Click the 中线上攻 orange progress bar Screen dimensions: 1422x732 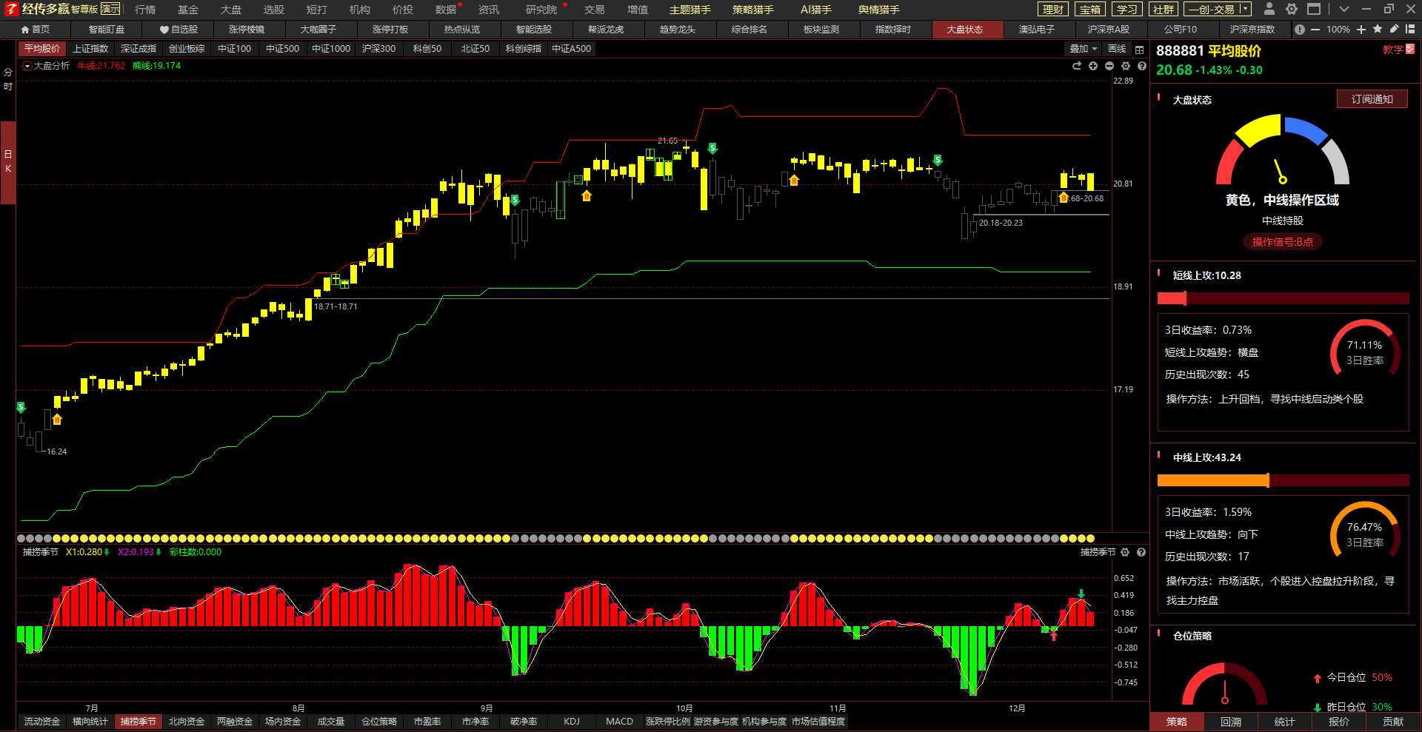coord(1213,480)
